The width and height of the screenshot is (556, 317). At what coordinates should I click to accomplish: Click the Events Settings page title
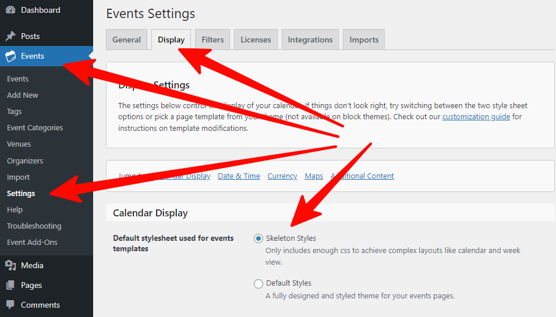[151, 13]
